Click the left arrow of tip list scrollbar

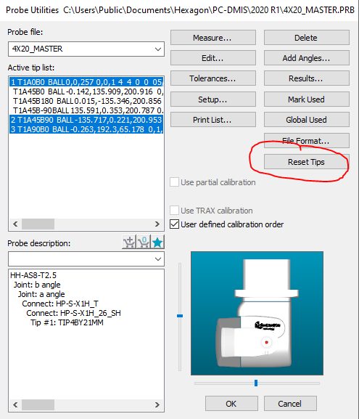tap(15, 224)
